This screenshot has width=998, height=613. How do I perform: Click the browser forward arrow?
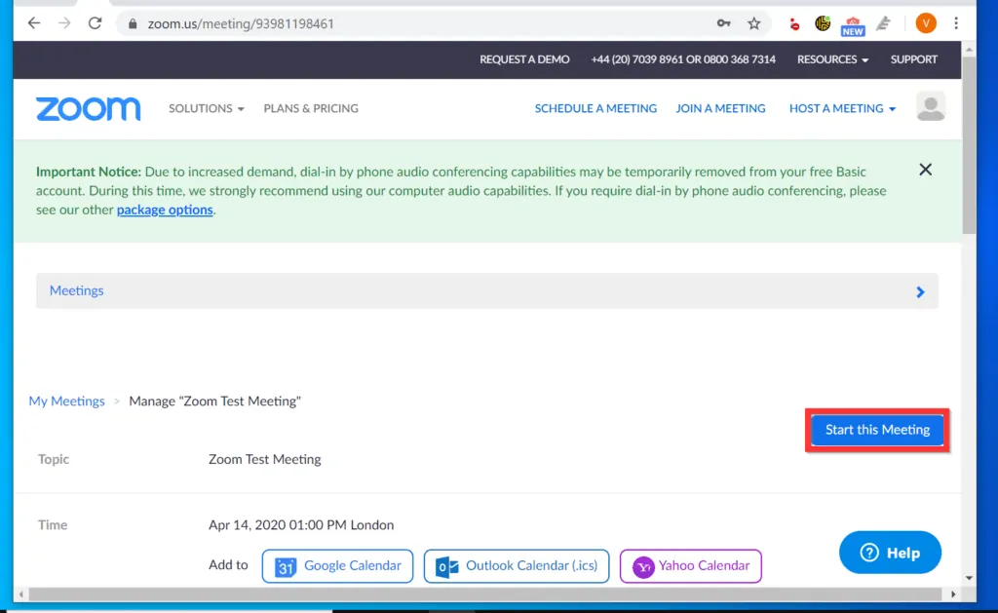[64, 23]
